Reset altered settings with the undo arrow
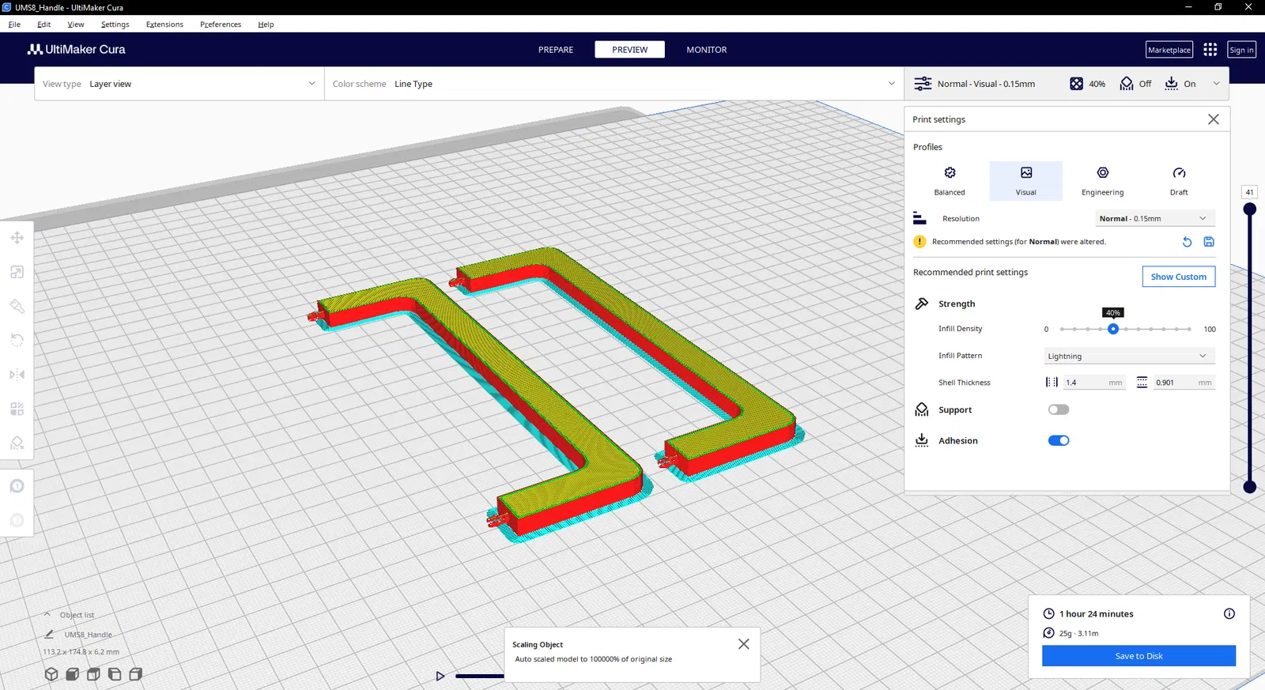Screen dimensions: 1265x690 [x=1187, y=242]
